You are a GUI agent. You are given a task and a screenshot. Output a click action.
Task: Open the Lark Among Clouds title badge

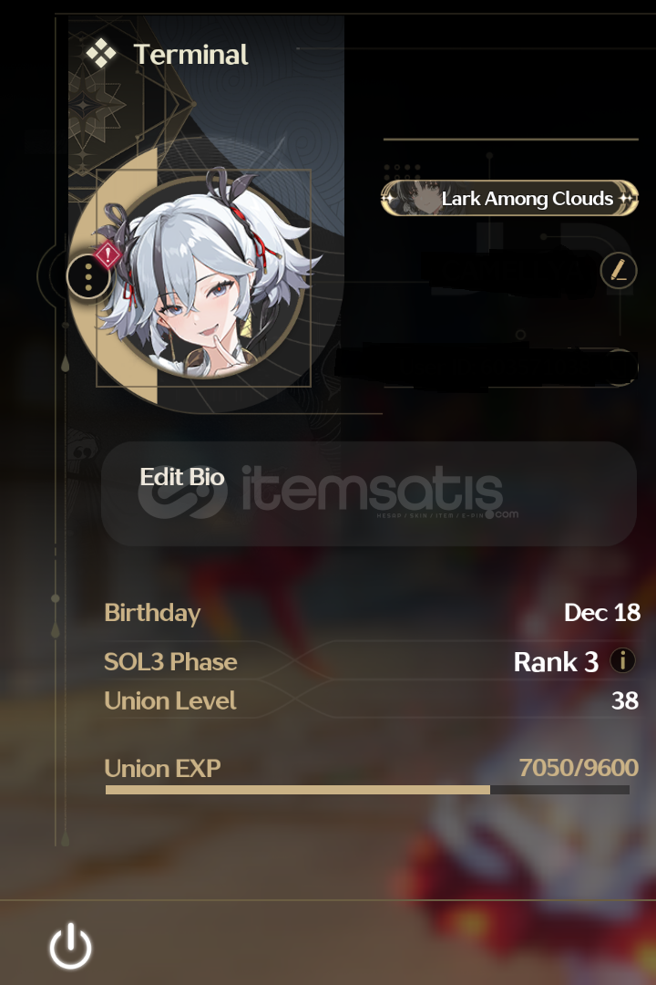point(509,199)
